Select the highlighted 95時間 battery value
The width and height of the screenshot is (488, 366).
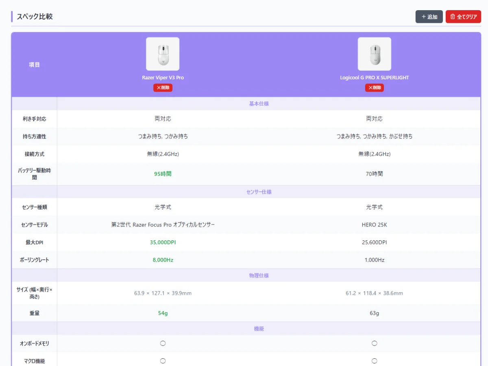[163, 174]
